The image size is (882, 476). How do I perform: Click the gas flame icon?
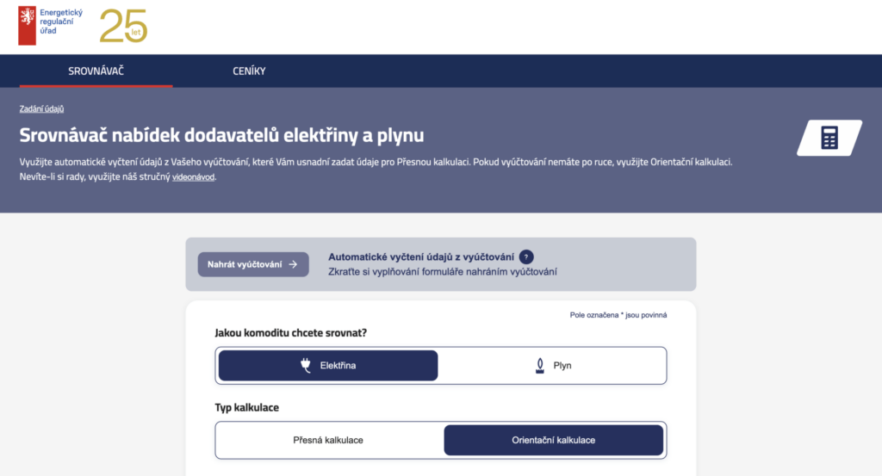540,366
